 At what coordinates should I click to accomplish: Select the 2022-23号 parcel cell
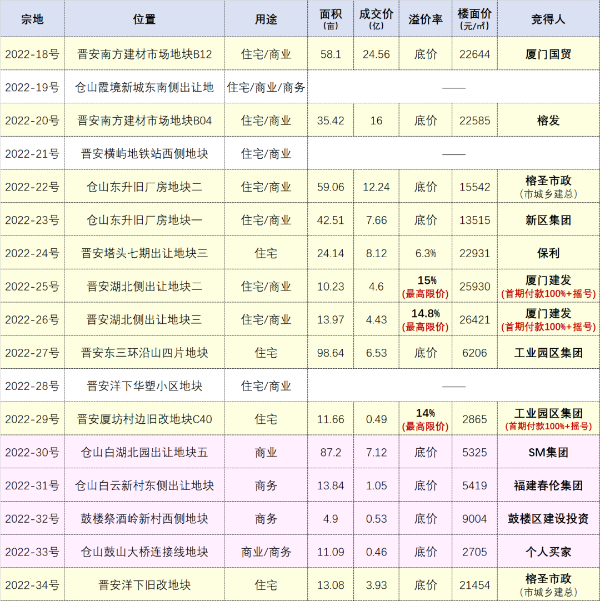click(32, 219)
